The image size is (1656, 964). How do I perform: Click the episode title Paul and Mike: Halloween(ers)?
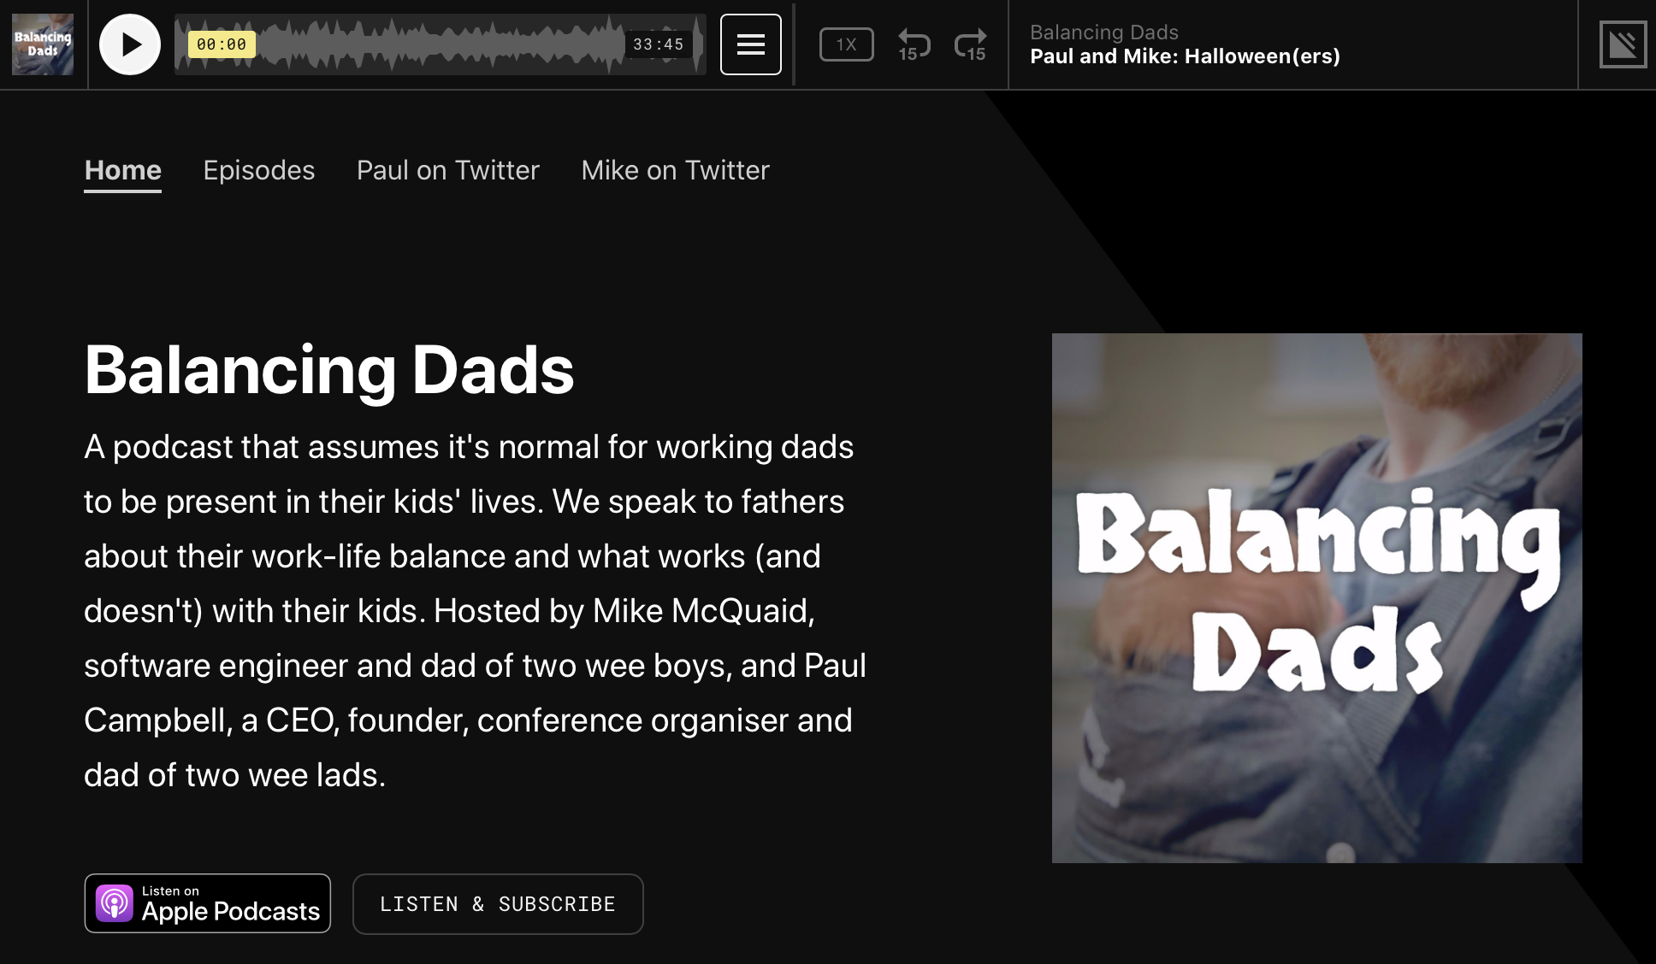click(x=1185, y=56)
